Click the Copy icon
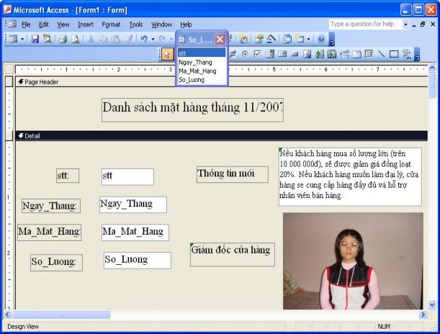The height and width of the screenshot is (334, 440). (104, 39)
